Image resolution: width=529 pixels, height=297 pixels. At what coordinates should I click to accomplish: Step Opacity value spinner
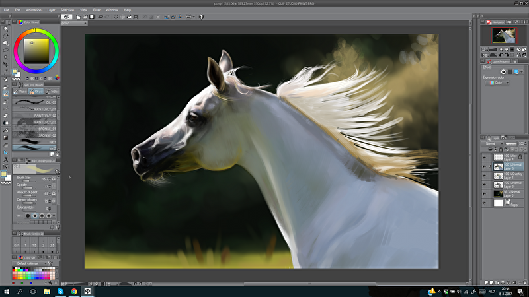click(50, 186)
